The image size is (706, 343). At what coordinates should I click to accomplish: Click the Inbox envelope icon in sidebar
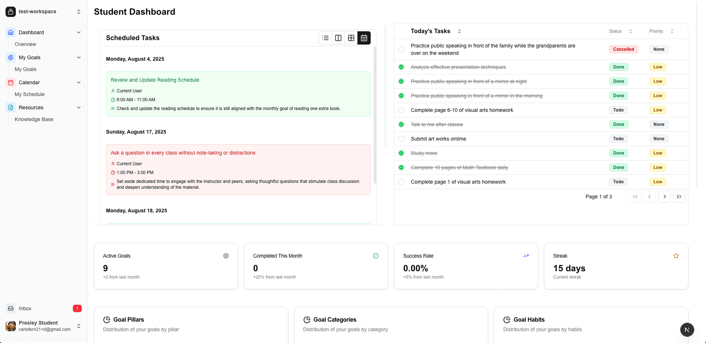point(11,308)
